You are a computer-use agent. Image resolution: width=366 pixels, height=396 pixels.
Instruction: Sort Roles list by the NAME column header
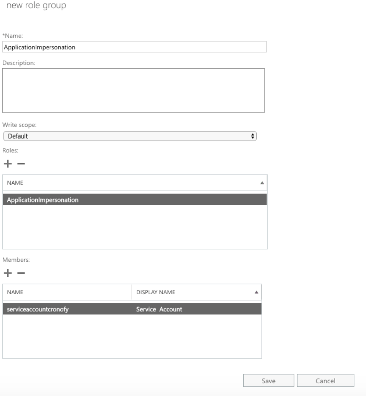click(135, 183)
